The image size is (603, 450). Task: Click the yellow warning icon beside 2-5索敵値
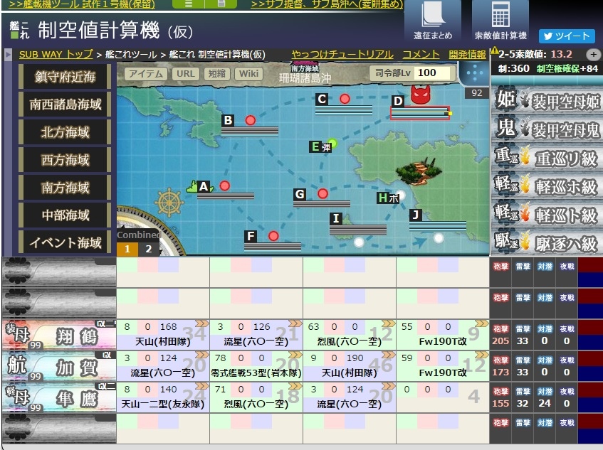(x=495, y=50)
